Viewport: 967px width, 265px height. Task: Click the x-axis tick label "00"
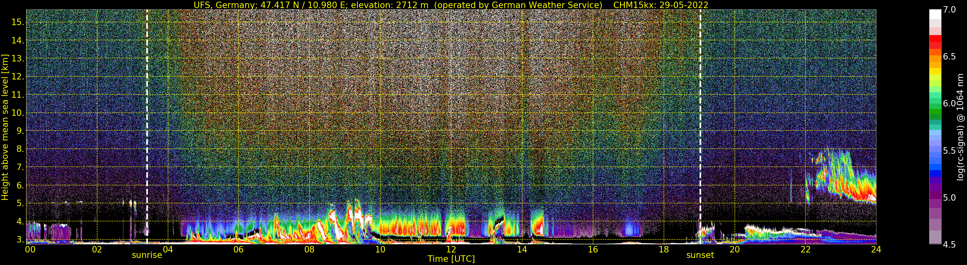(x=30, y=249)
